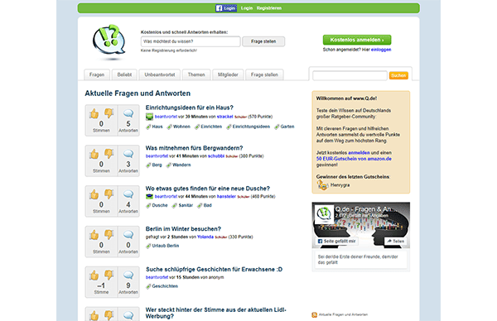Click the 'Frage stellen' button beside the question field
Image resolution: width=497 pixels, height=321 pixels.
pyautogui.click(x=263, y=41)
